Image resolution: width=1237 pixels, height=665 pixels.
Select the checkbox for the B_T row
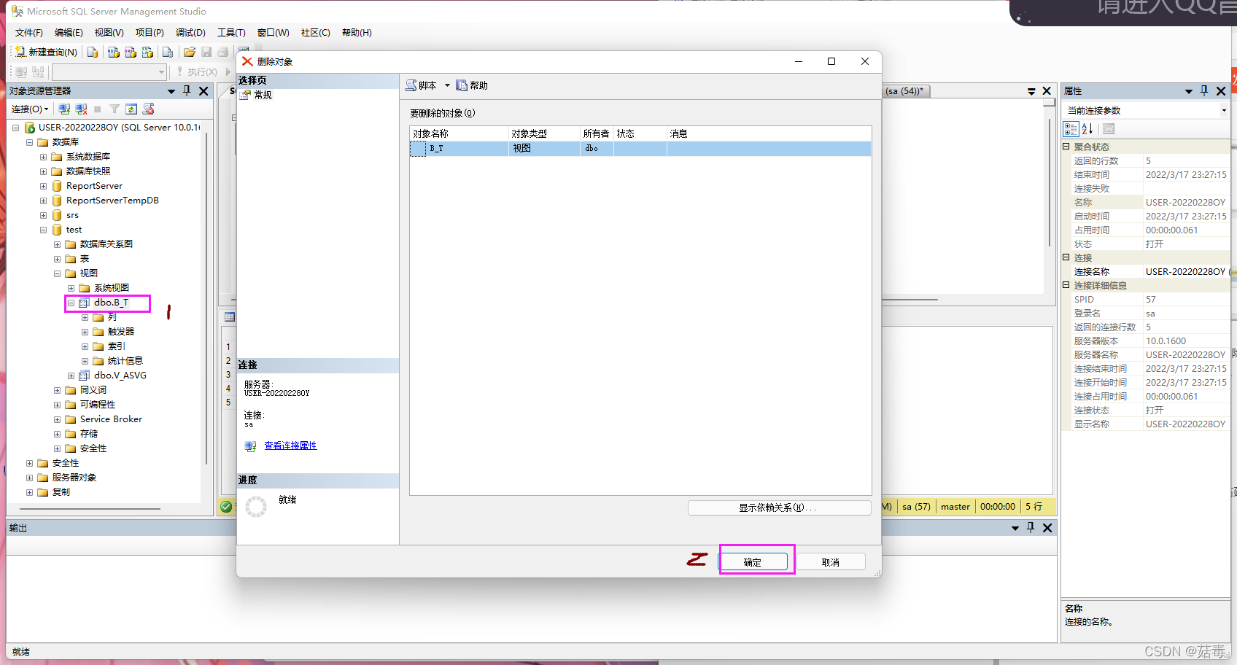pos(416,148)
